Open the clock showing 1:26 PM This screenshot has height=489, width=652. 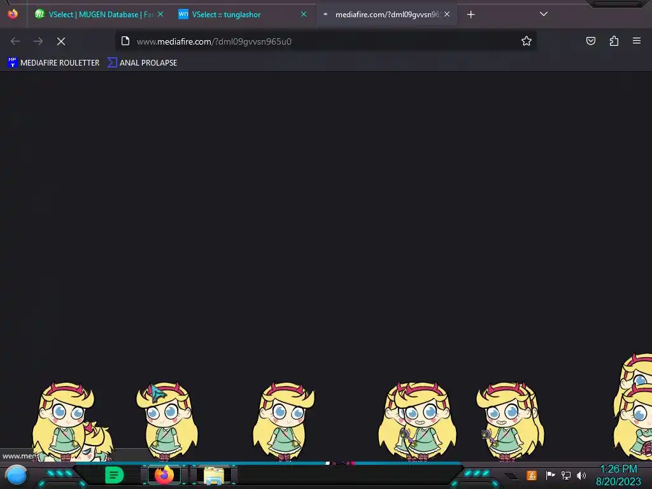click(618, 475)
